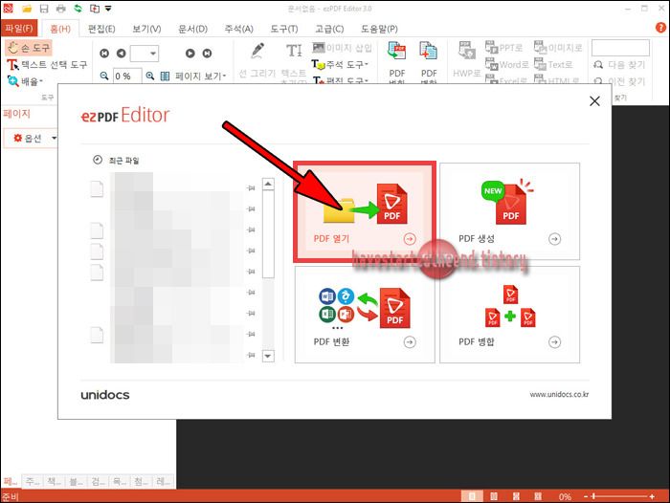This screenshot has width=670, height=503.
Task: Select two-page view in status bar
Action: (x=494, y=496)
